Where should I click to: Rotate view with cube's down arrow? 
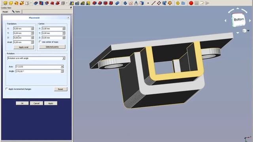pyautogui.click(x=238, y=33)
